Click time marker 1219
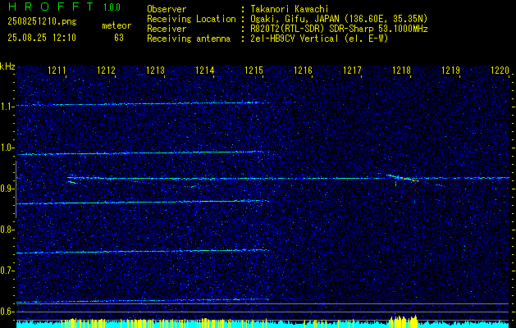The image size is (516, 328). click(451, 70)
